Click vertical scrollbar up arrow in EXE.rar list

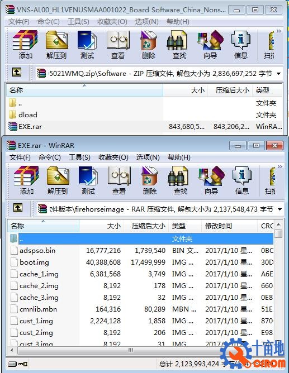coord(278,224)
